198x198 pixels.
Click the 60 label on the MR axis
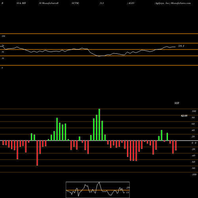(x=193, y=124)
